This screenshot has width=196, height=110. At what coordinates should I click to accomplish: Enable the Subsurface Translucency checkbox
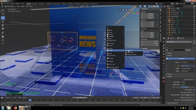[194, 97]
